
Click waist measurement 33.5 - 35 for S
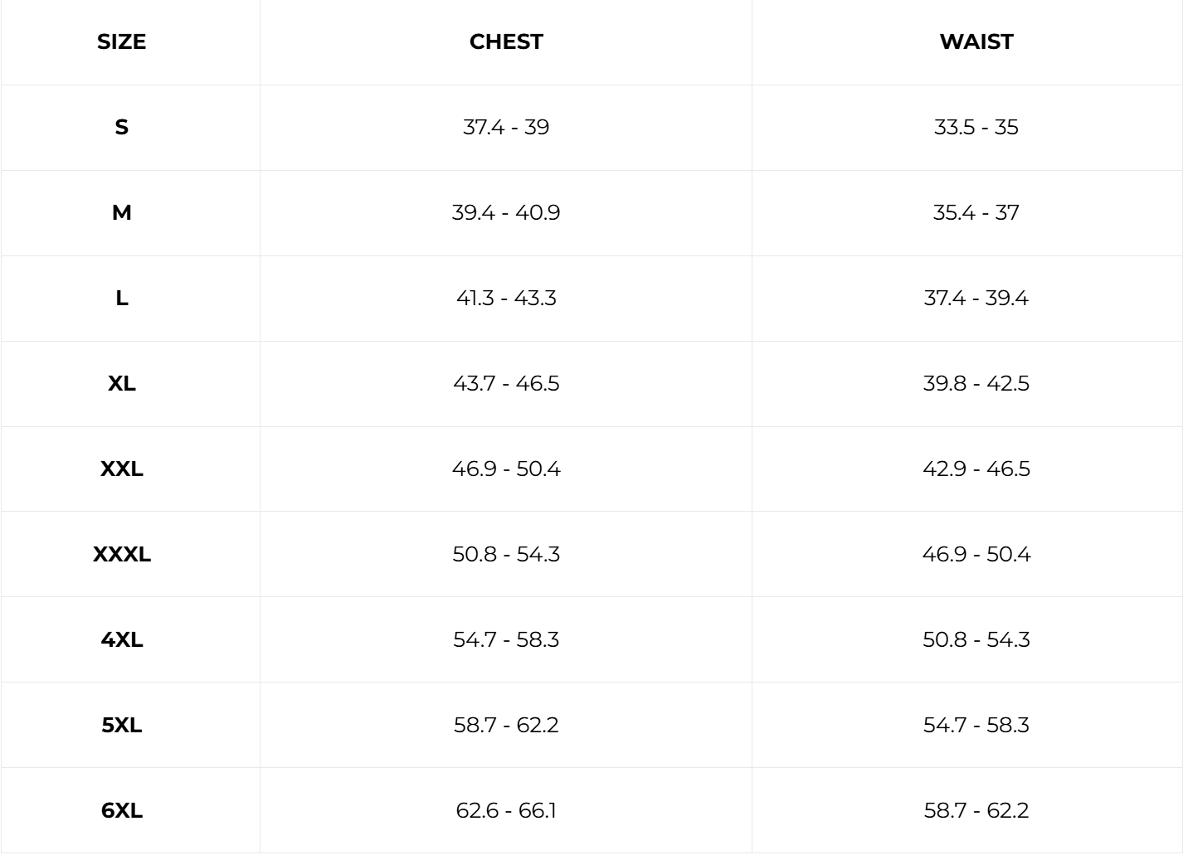point(976,127)
